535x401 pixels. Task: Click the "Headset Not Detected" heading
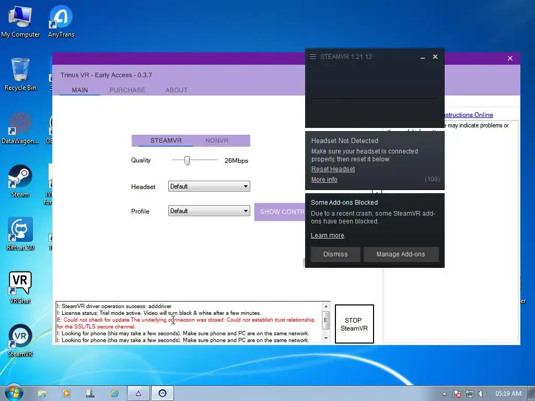[x=345, y=140]
